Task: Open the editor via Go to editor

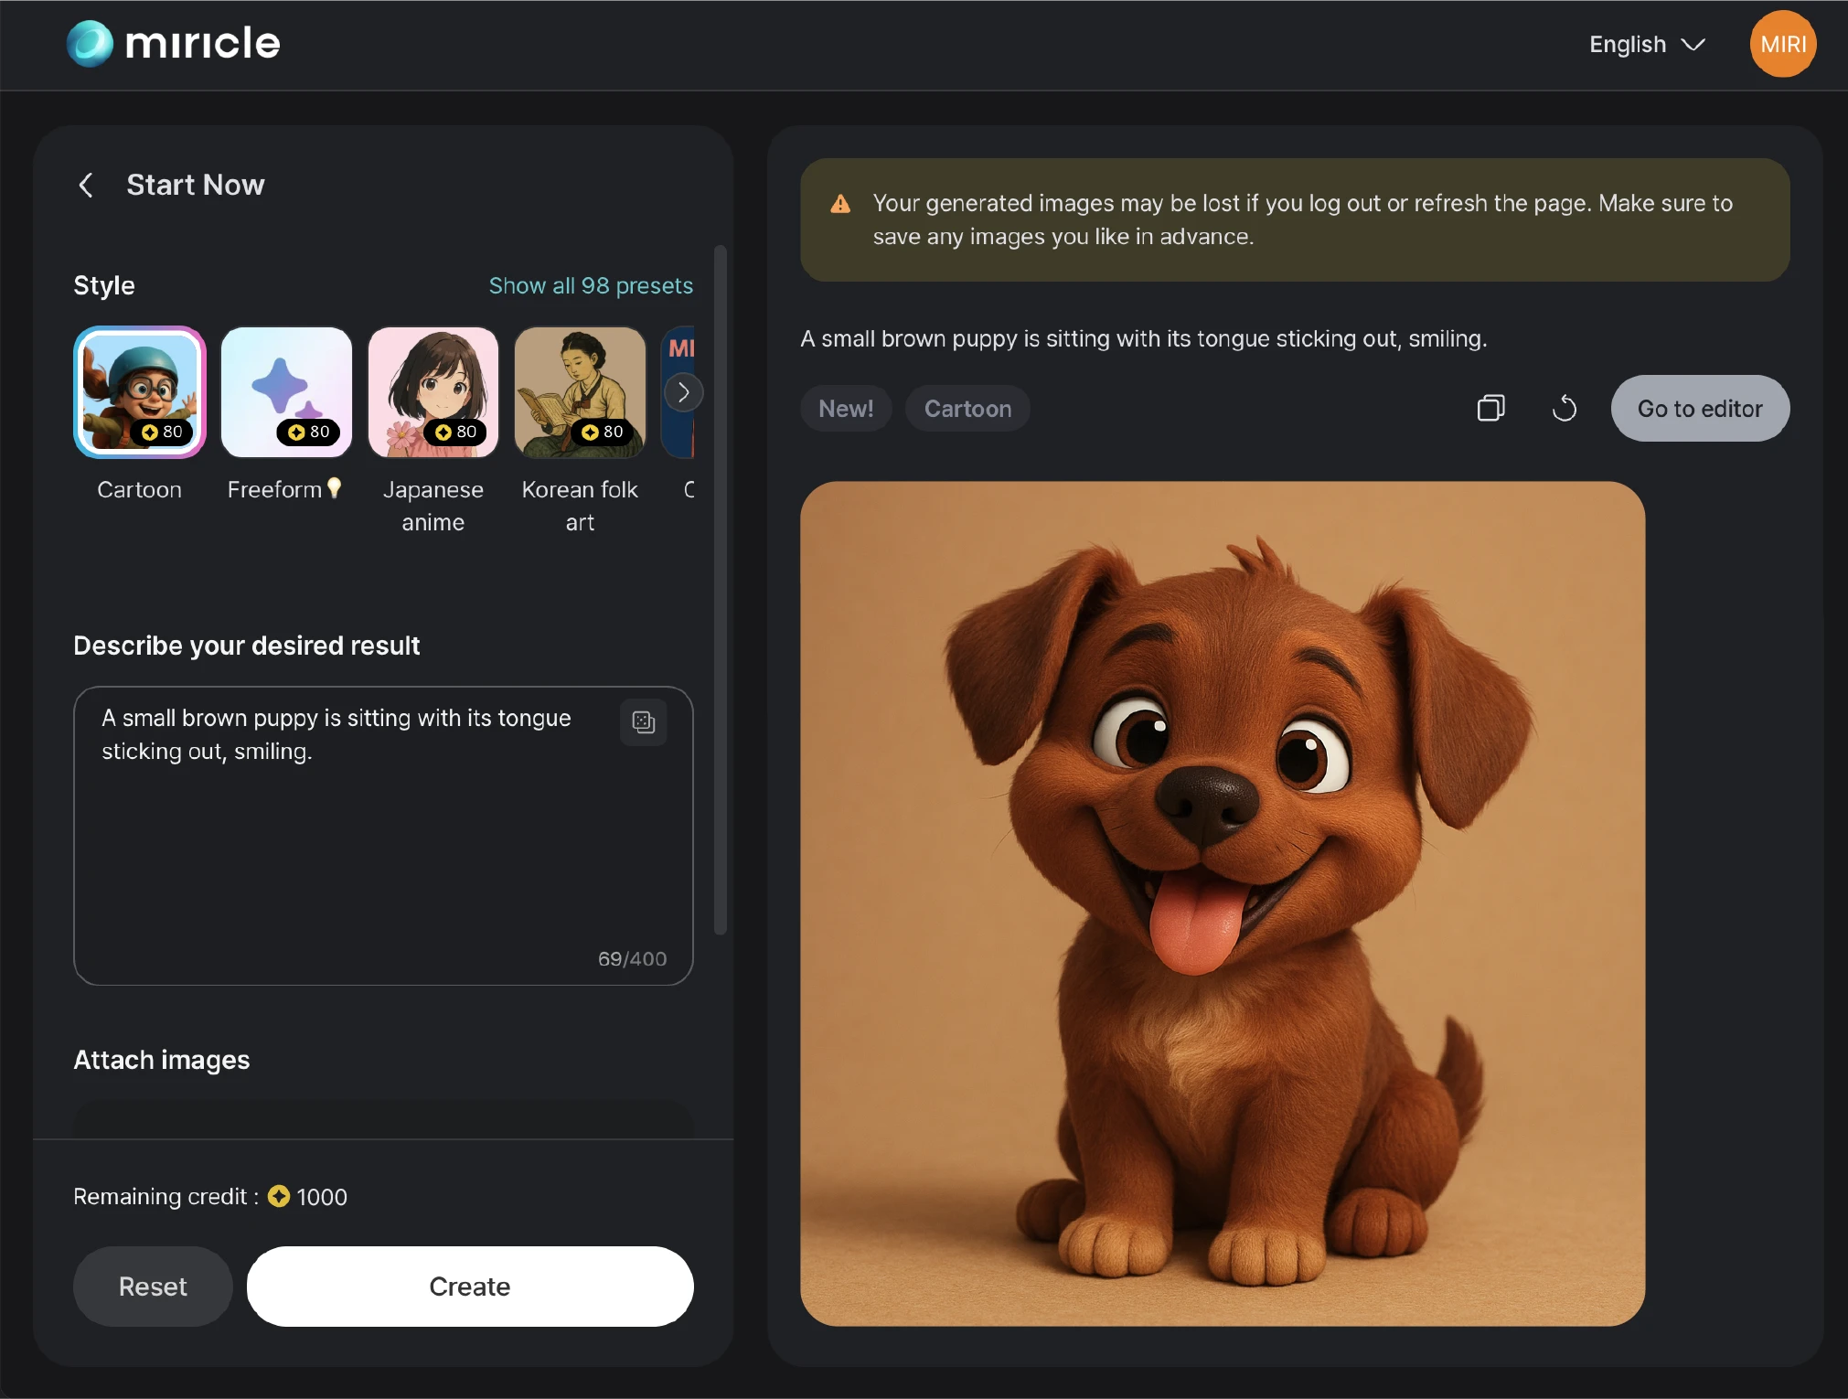Action: pyautogui.click(x=1699, y=408)
